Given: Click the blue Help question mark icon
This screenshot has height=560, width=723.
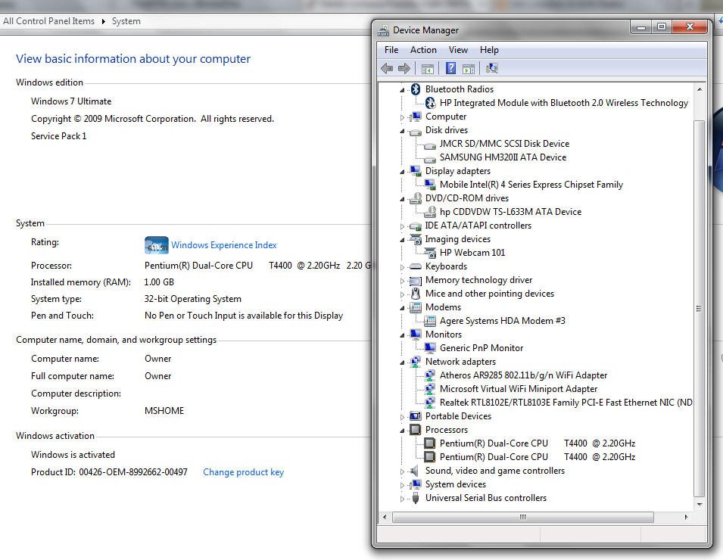Looking at the screenshot, I should click(x=450, y=69).
